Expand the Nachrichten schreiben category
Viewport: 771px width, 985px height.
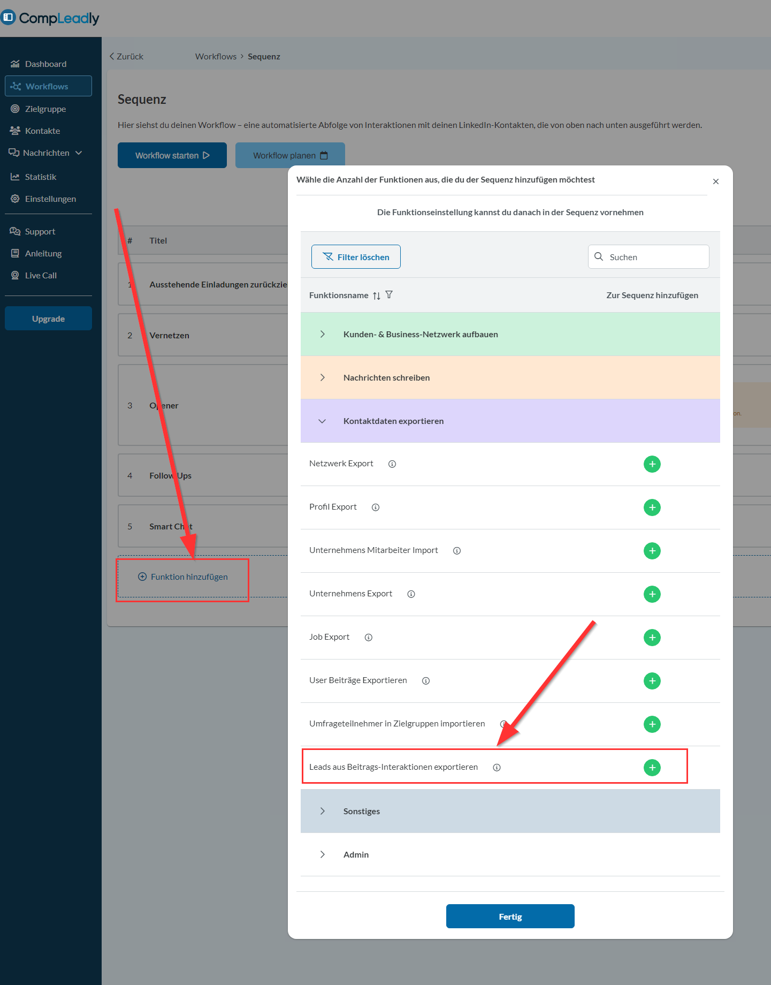tap(323, 378)
